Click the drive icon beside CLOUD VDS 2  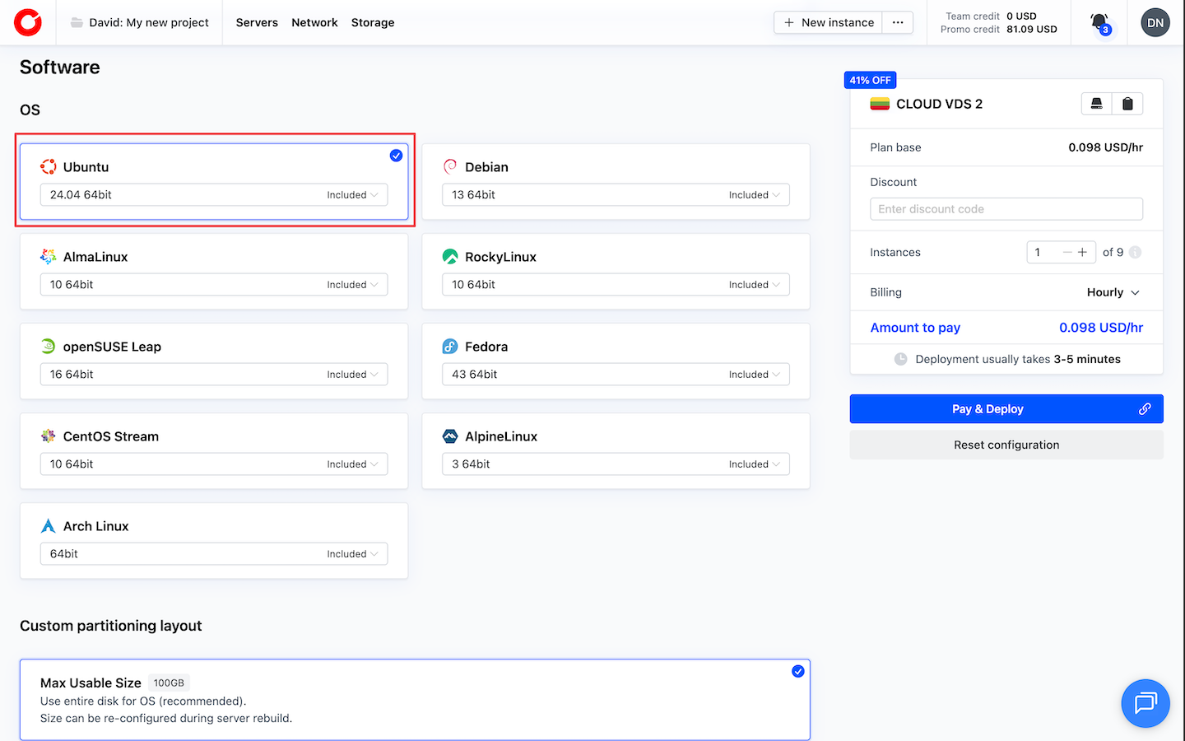coord(1096,104)
